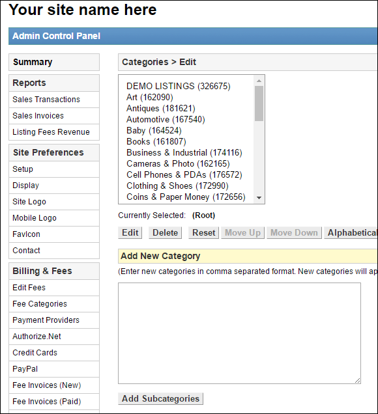Click the Move Down button
Screen dimensions: 378x414
[294, 233]
